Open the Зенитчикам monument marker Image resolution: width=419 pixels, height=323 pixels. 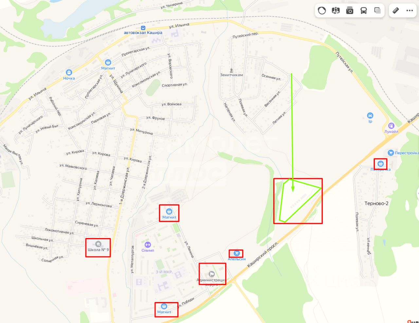(x=231, y=70)
